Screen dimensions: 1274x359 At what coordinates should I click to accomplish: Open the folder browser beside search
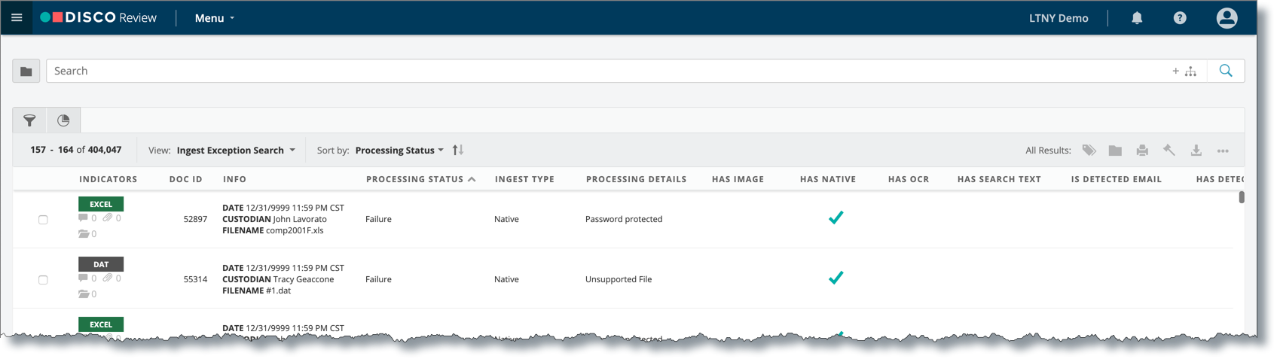(26, 71)
